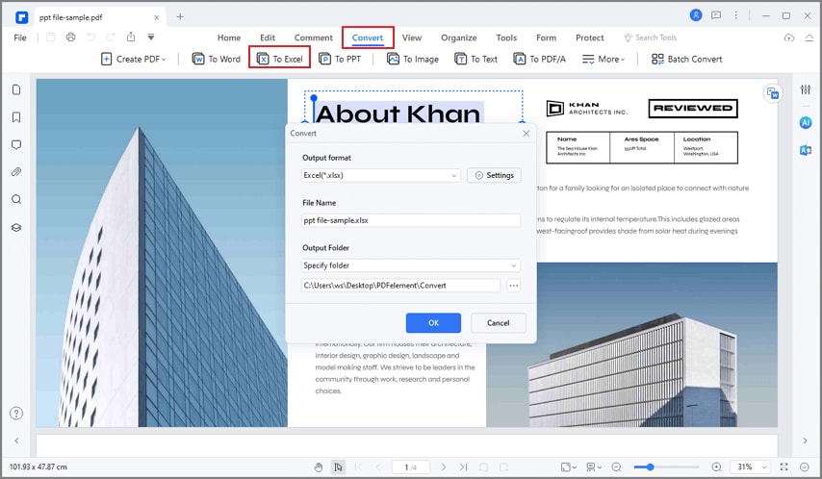Collapse the left sidebar arrow
822x479 pixels.
pyautogui.click(x=16, y=441)
